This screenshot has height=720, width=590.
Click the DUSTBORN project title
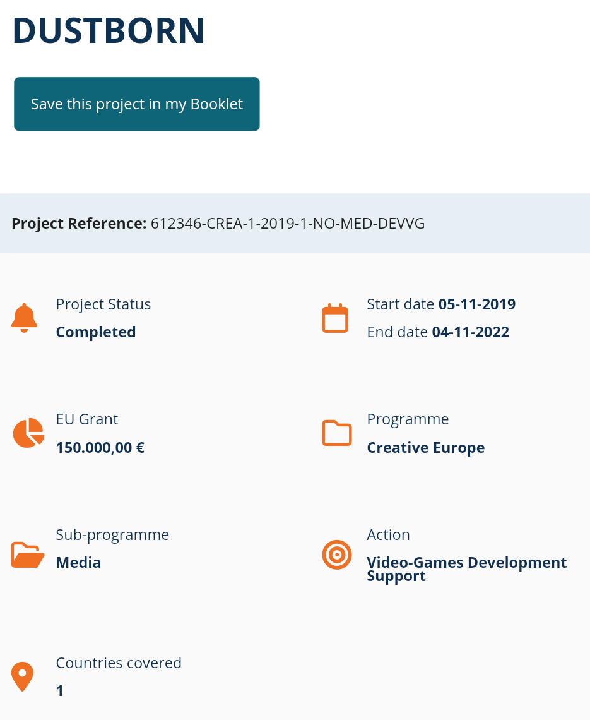[x=109, y=30]
